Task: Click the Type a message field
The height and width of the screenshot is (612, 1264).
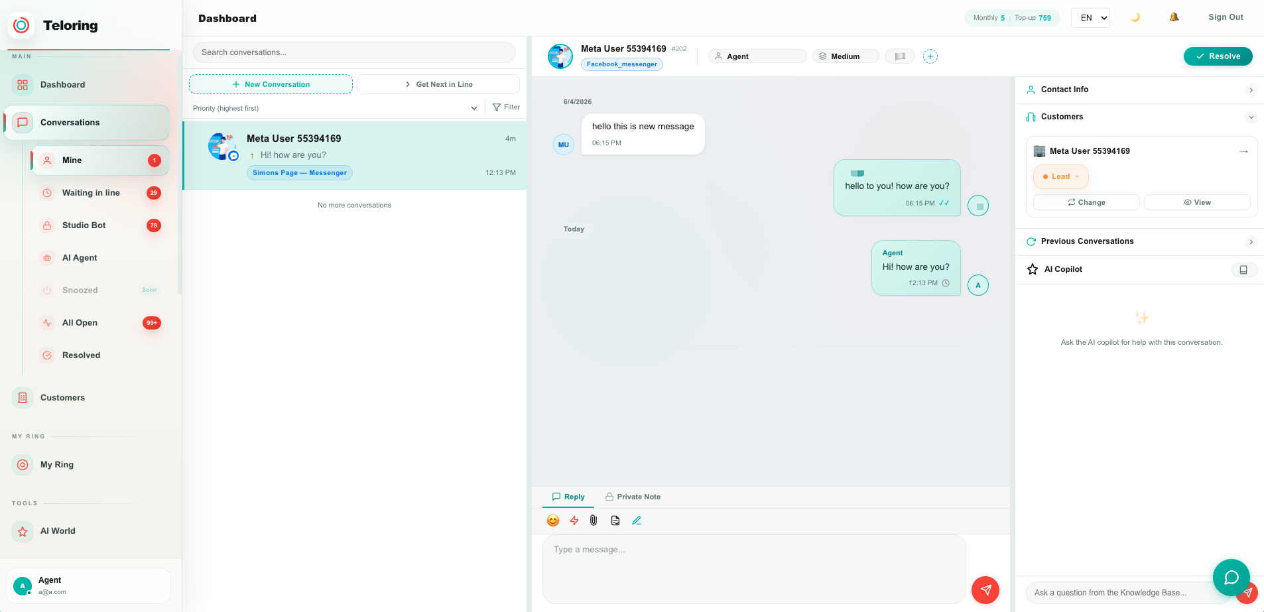Action: (754, 569)
